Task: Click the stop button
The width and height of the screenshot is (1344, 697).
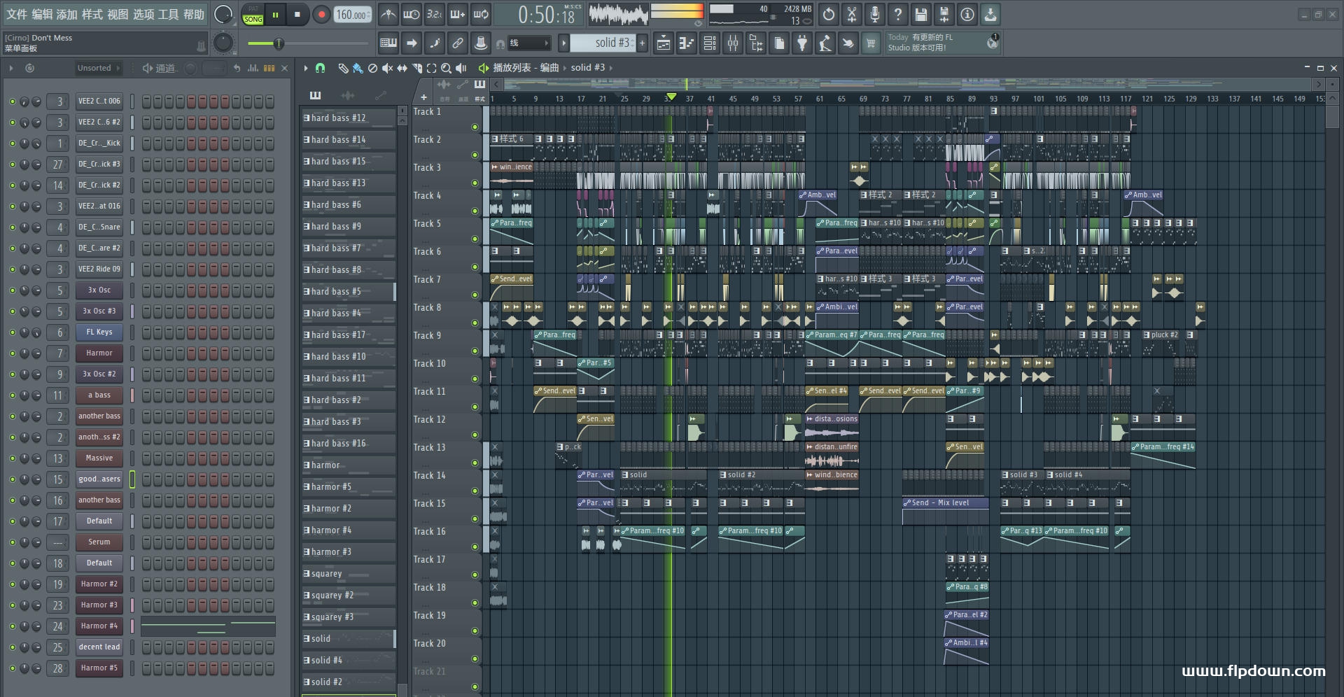Action: [297, 15]
